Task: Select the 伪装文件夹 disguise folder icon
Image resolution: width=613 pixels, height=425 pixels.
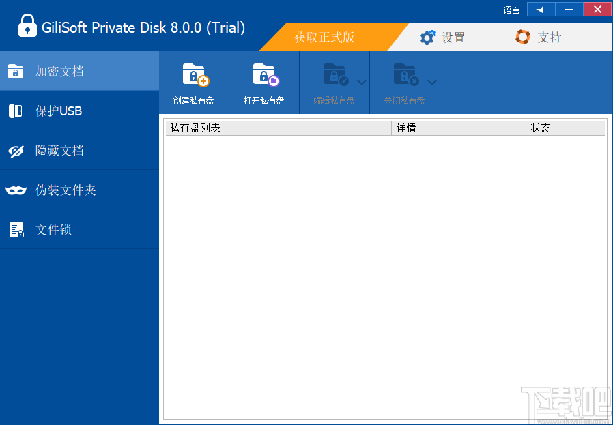Action: point(15,190)
